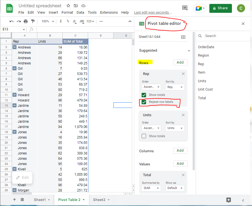Open the Sort by Rep dropdown
Screen dimensions: 252x206
tap(175, 87)
